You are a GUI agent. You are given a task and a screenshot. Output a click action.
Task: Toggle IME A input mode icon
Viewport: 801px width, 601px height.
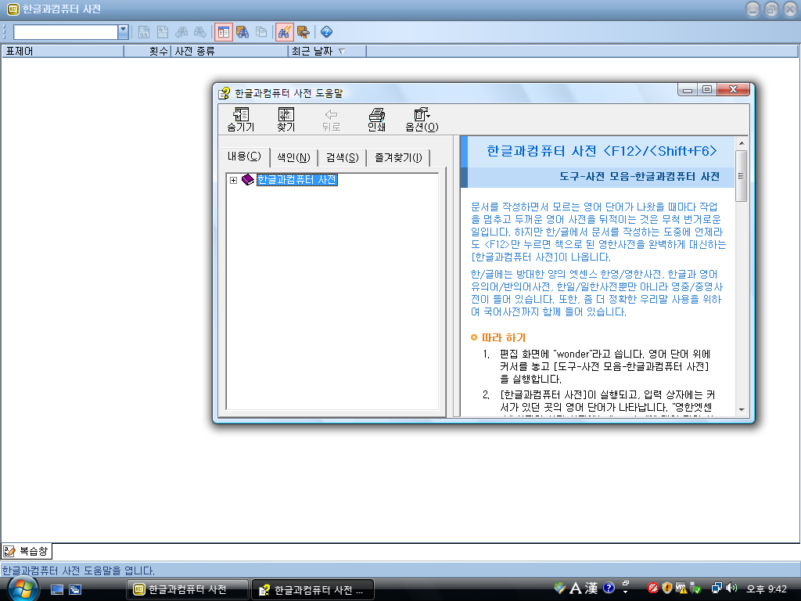(575, 588)
